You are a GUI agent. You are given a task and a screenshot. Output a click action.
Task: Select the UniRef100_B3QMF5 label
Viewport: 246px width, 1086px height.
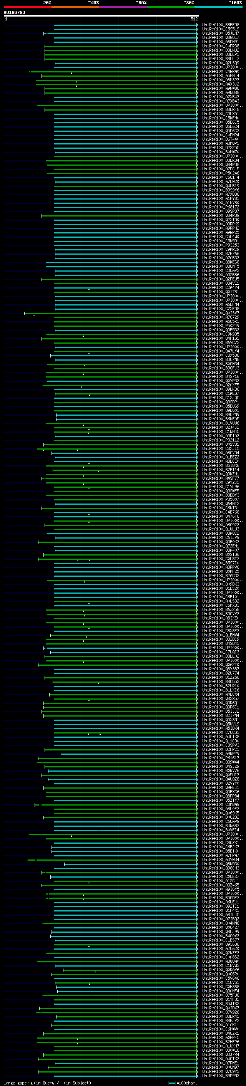coord(220,267)
